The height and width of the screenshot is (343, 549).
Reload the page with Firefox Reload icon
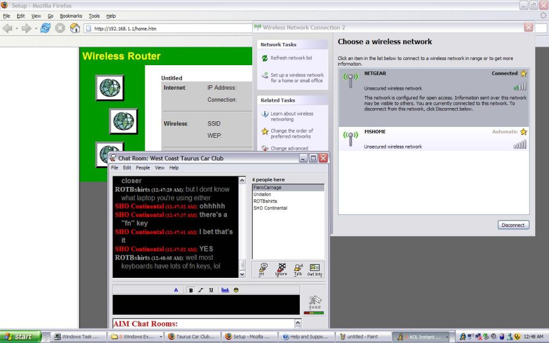pos(45,28)
